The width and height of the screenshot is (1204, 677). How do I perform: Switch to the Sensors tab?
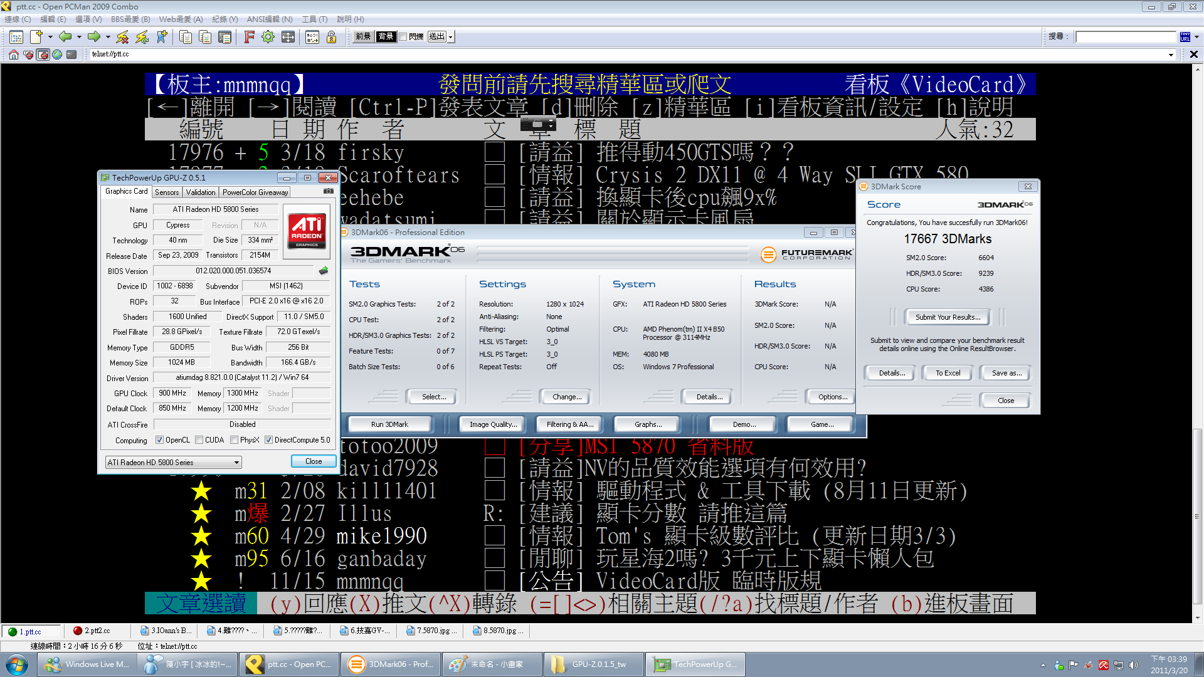tap(167, 192)
